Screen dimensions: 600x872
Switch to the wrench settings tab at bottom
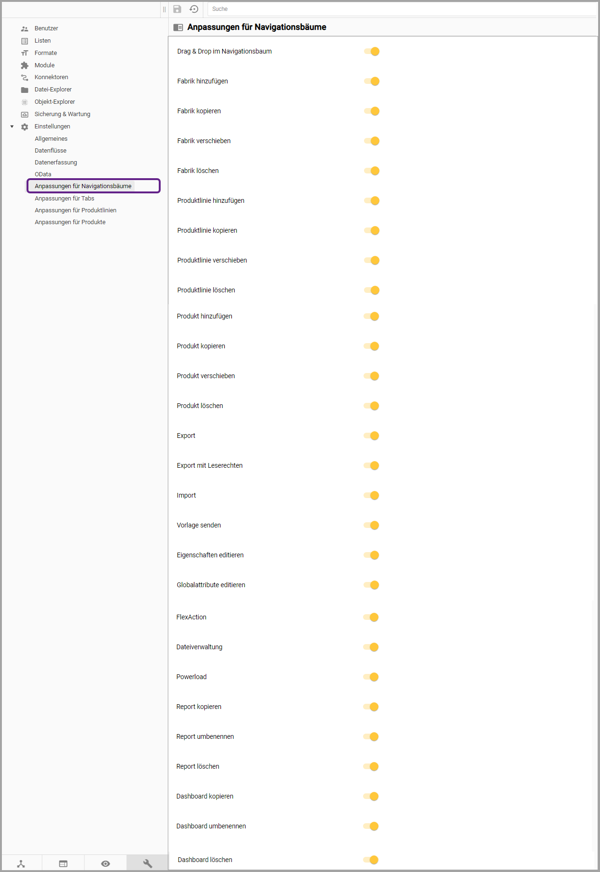(147, 863)
